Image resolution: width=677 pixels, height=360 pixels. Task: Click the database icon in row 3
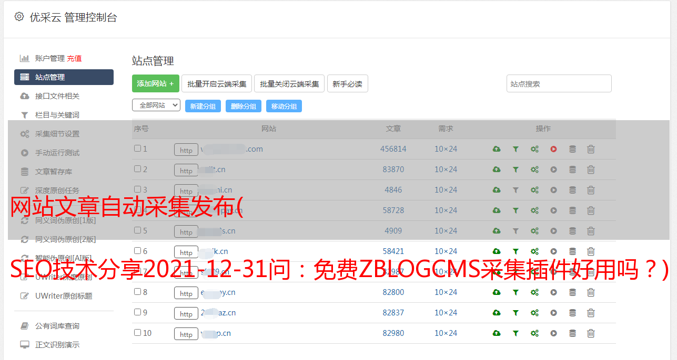[572, 190]
